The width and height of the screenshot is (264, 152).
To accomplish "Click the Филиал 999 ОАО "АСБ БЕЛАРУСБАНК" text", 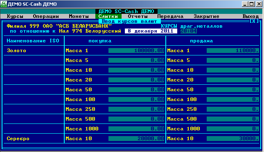I will (x=59, y=26).
